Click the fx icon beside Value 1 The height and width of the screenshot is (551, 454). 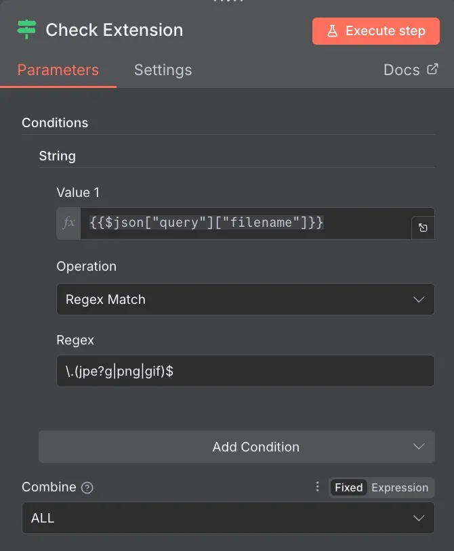pyautogui.click(x=68, y=223)
